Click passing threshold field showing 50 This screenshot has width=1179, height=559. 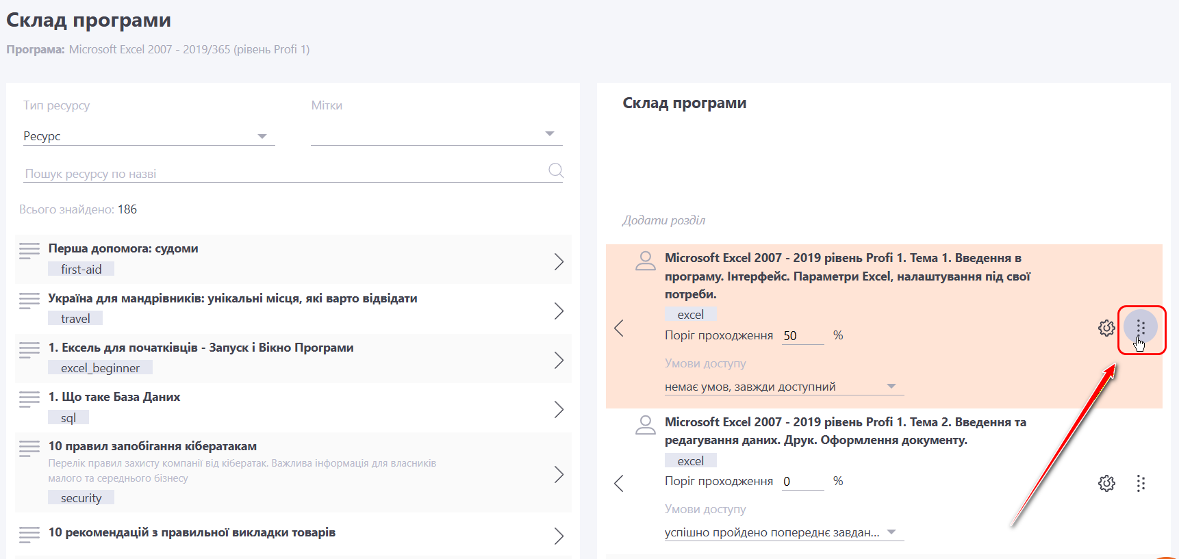coord(802,336)
